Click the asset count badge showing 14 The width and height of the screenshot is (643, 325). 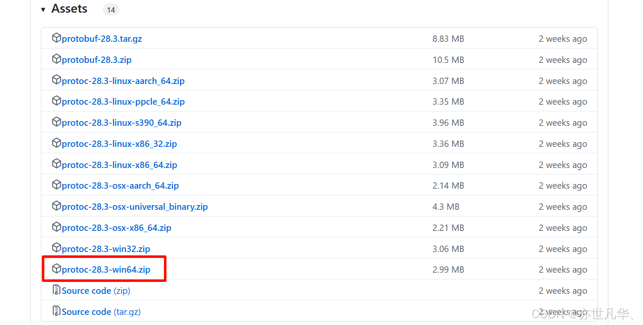(111, 10)
